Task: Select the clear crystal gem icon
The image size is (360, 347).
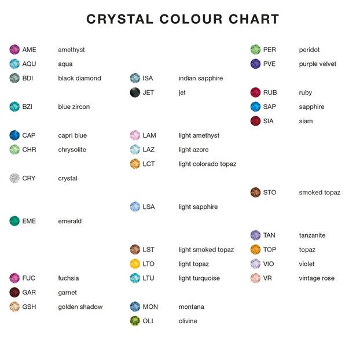Action: tap(14, 178)
